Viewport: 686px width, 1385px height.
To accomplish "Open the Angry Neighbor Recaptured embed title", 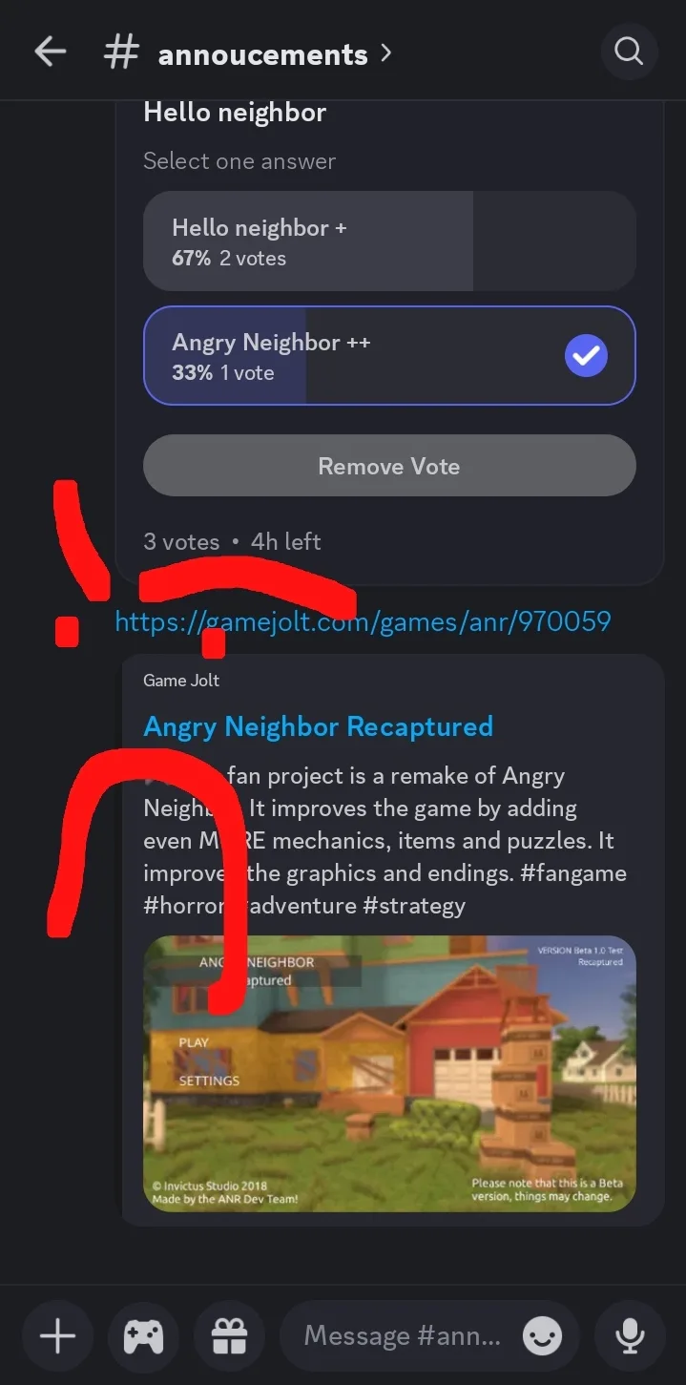I will [x=318, y=726].
